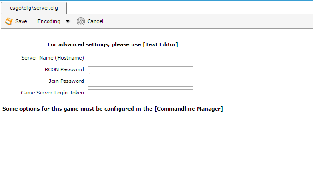
Task: Focus the Server Name (Hostname) input field
Action: 140,59
